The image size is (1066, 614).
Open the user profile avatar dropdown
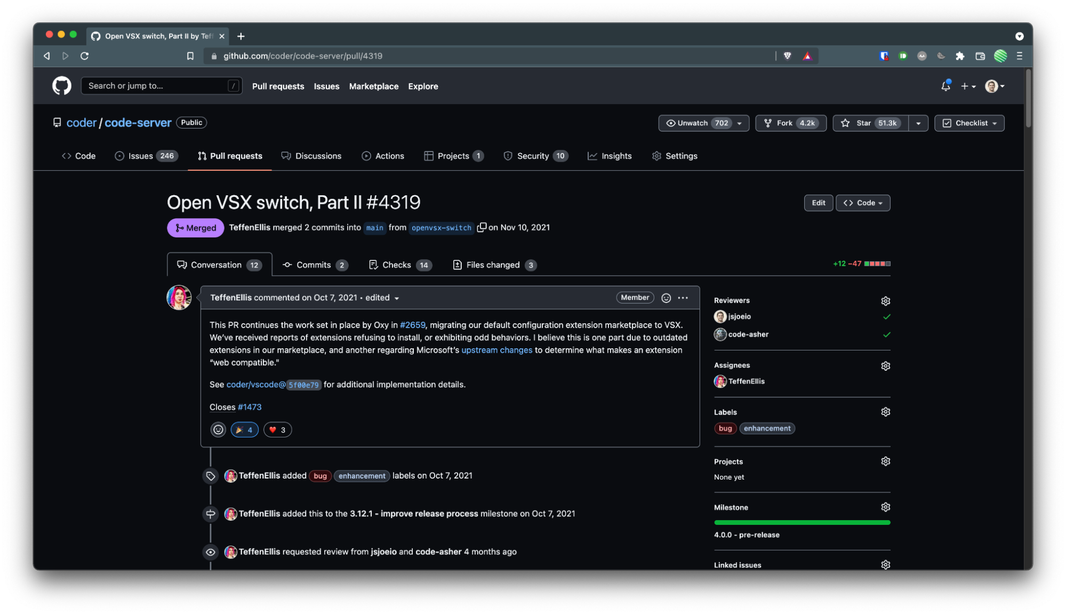tap(995, 86)
